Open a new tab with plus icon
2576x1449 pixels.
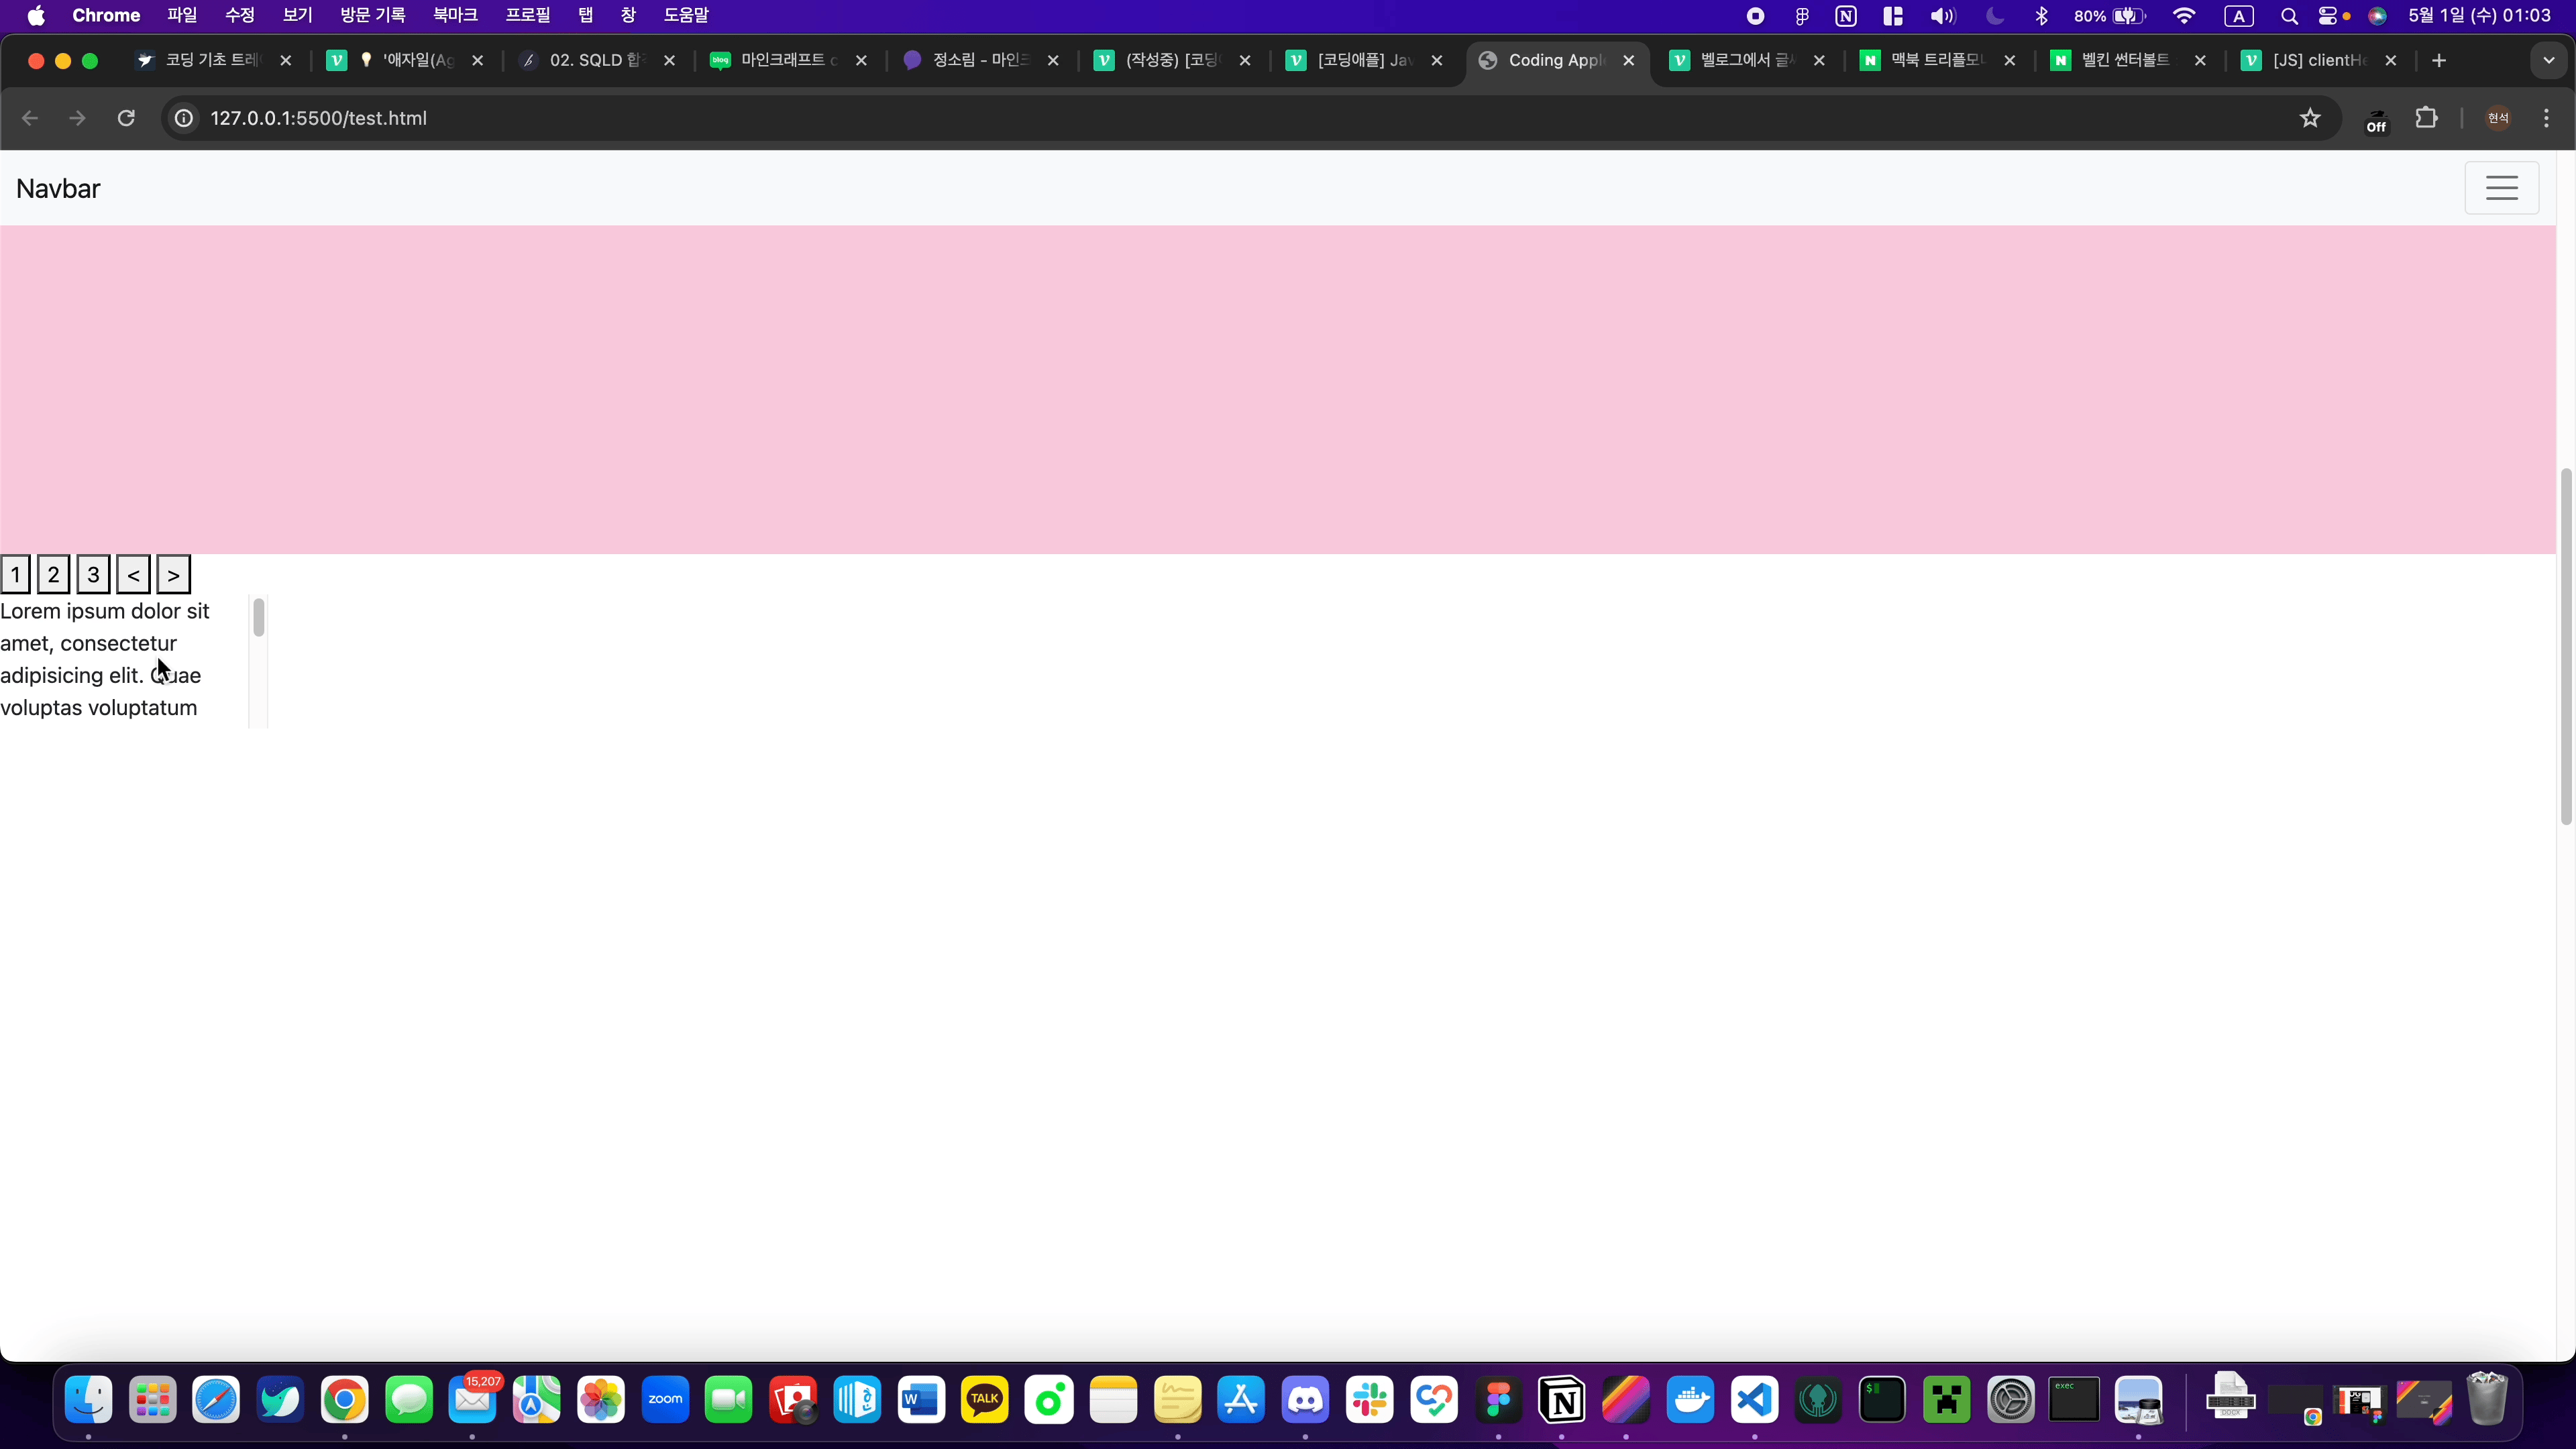pos(2439,61)
